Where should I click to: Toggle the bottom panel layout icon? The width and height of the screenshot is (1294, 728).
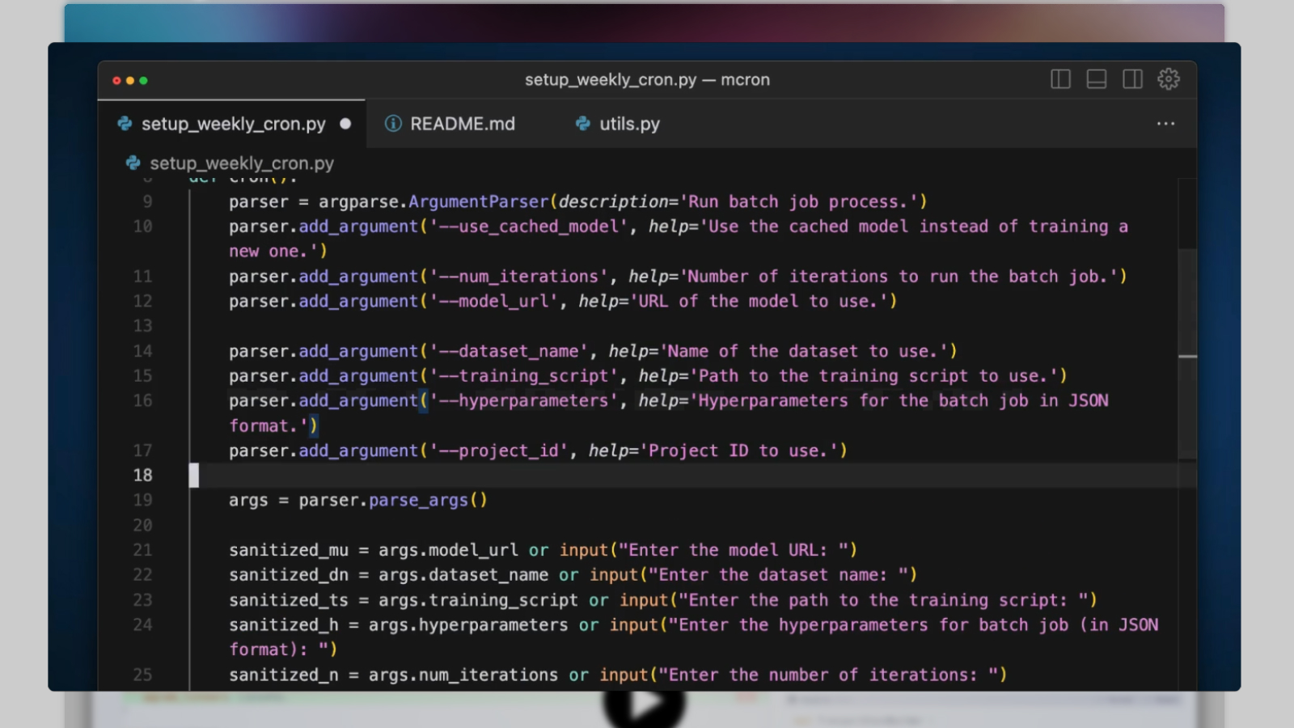coord(1097,79)
